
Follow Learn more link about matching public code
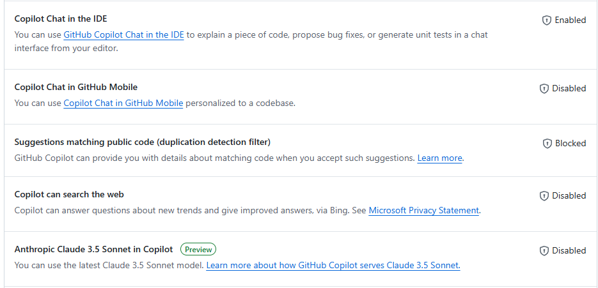pyautogui.click(x=439, y=158)
